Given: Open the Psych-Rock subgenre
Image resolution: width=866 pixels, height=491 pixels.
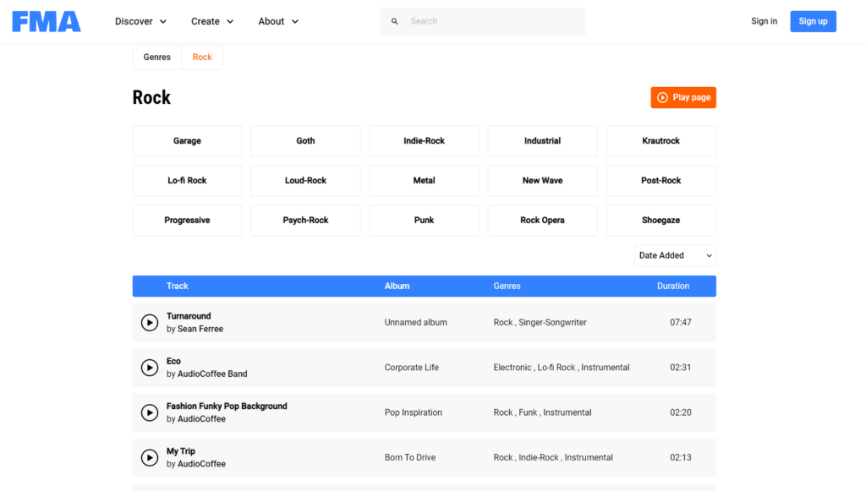Looking at the screenshot, I should 305,221.
